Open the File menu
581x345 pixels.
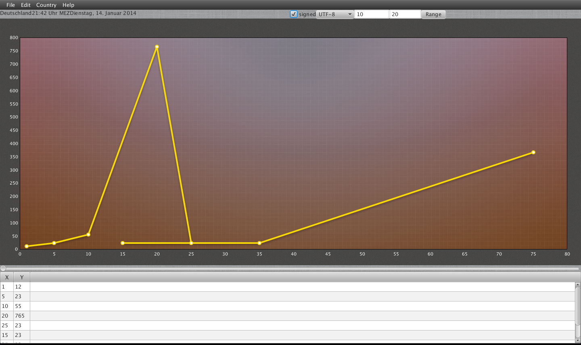point(10,5)
